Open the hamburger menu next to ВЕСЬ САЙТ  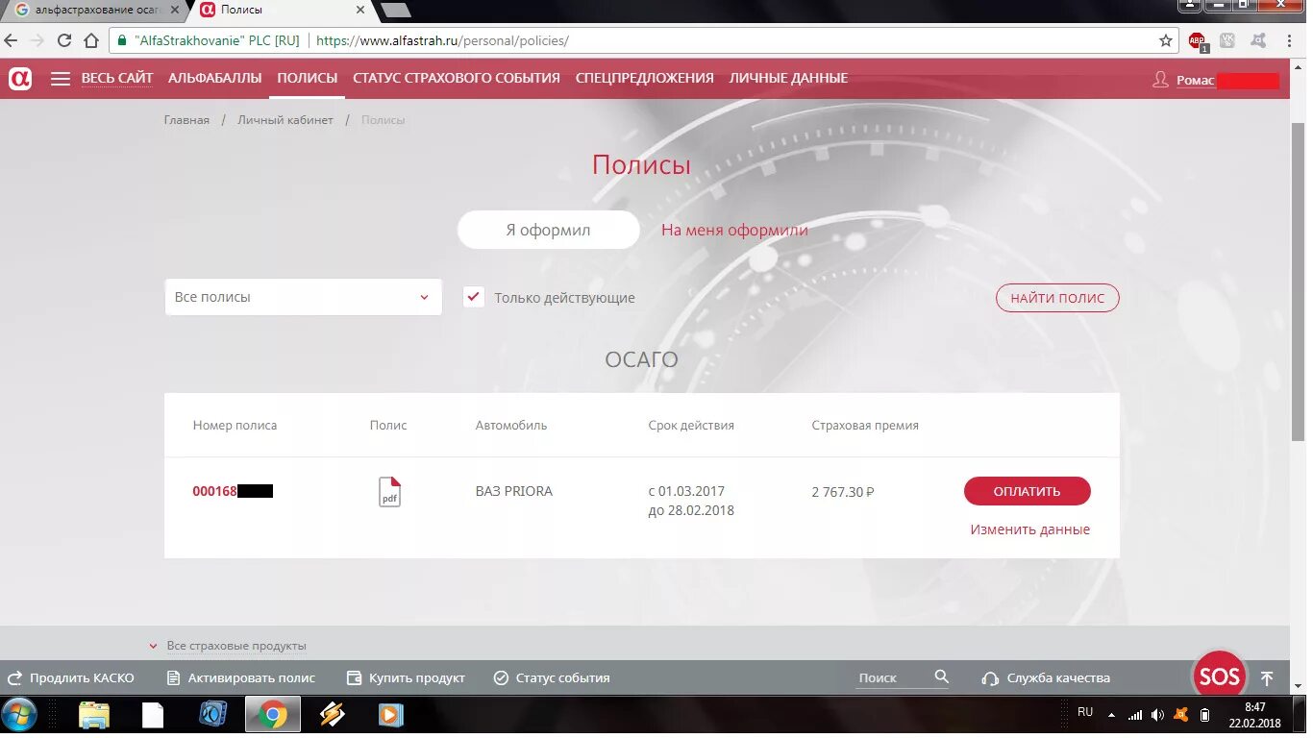click(x=61, y=79)
